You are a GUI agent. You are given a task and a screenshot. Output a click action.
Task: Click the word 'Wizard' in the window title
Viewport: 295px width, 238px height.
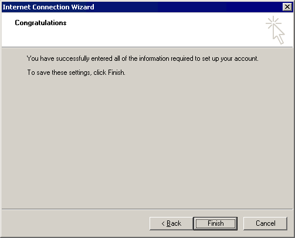pos(83,7)
